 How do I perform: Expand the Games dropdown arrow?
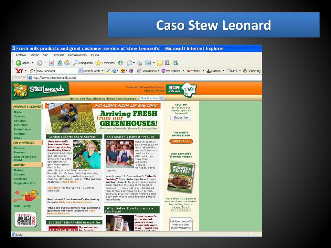coord(224,71)
